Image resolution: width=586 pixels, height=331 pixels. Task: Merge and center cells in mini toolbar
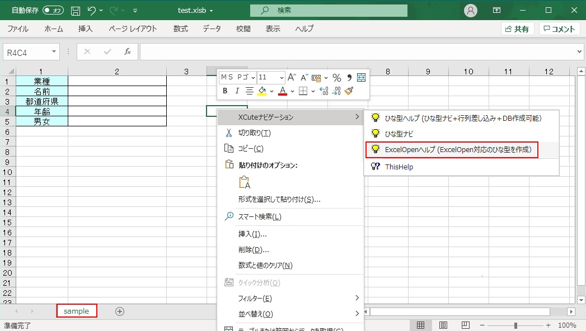pos(362,78)
